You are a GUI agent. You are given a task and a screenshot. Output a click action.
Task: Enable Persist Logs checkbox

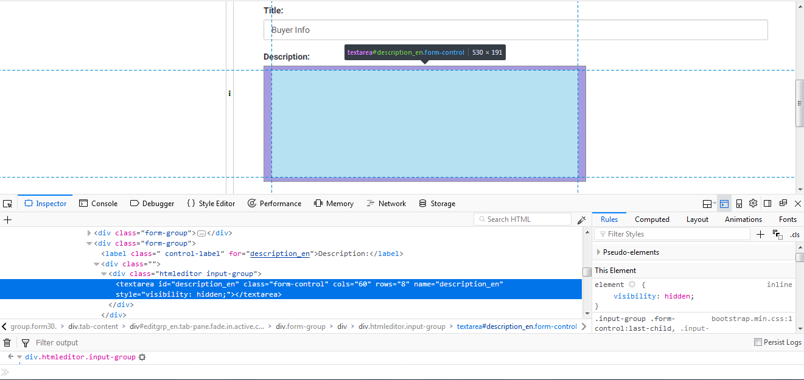coord(758,342)
